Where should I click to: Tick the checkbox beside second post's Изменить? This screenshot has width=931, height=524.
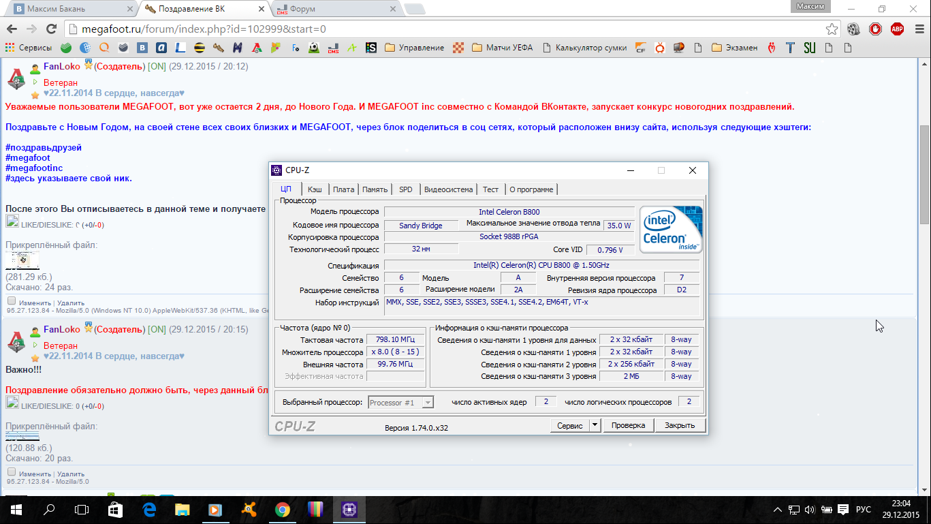tap(12, 472)
